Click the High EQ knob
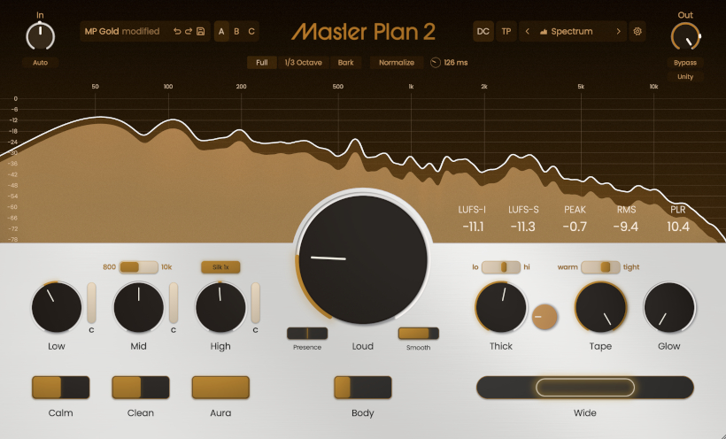The width and height of the screenshot is (726, 439). point(220,307)
